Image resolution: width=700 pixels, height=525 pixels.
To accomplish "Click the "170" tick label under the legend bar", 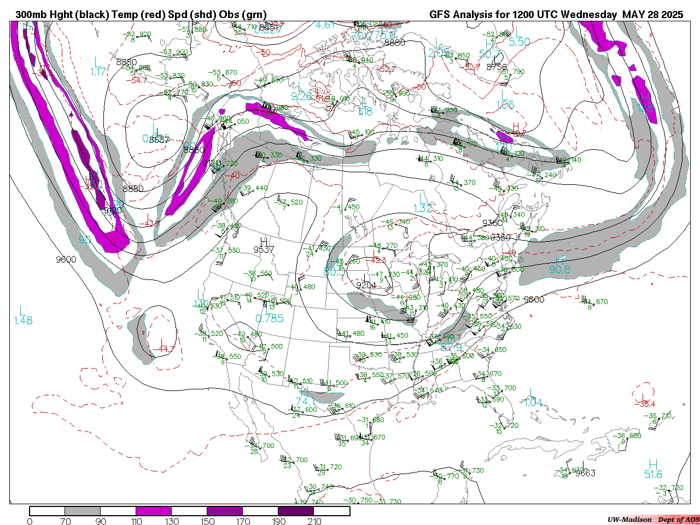I will pos(243,521).
